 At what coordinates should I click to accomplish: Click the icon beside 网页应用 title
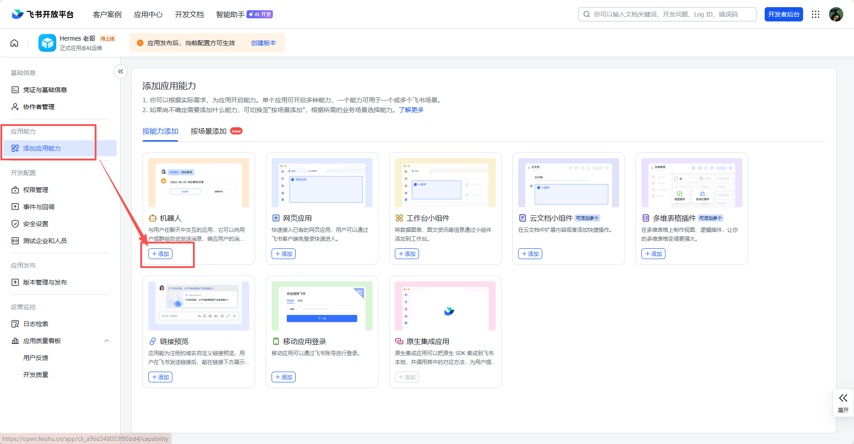276,218
